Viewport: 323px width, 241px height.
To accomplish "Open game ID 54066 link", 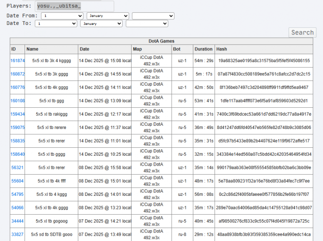I will click(x=17, y=208).
